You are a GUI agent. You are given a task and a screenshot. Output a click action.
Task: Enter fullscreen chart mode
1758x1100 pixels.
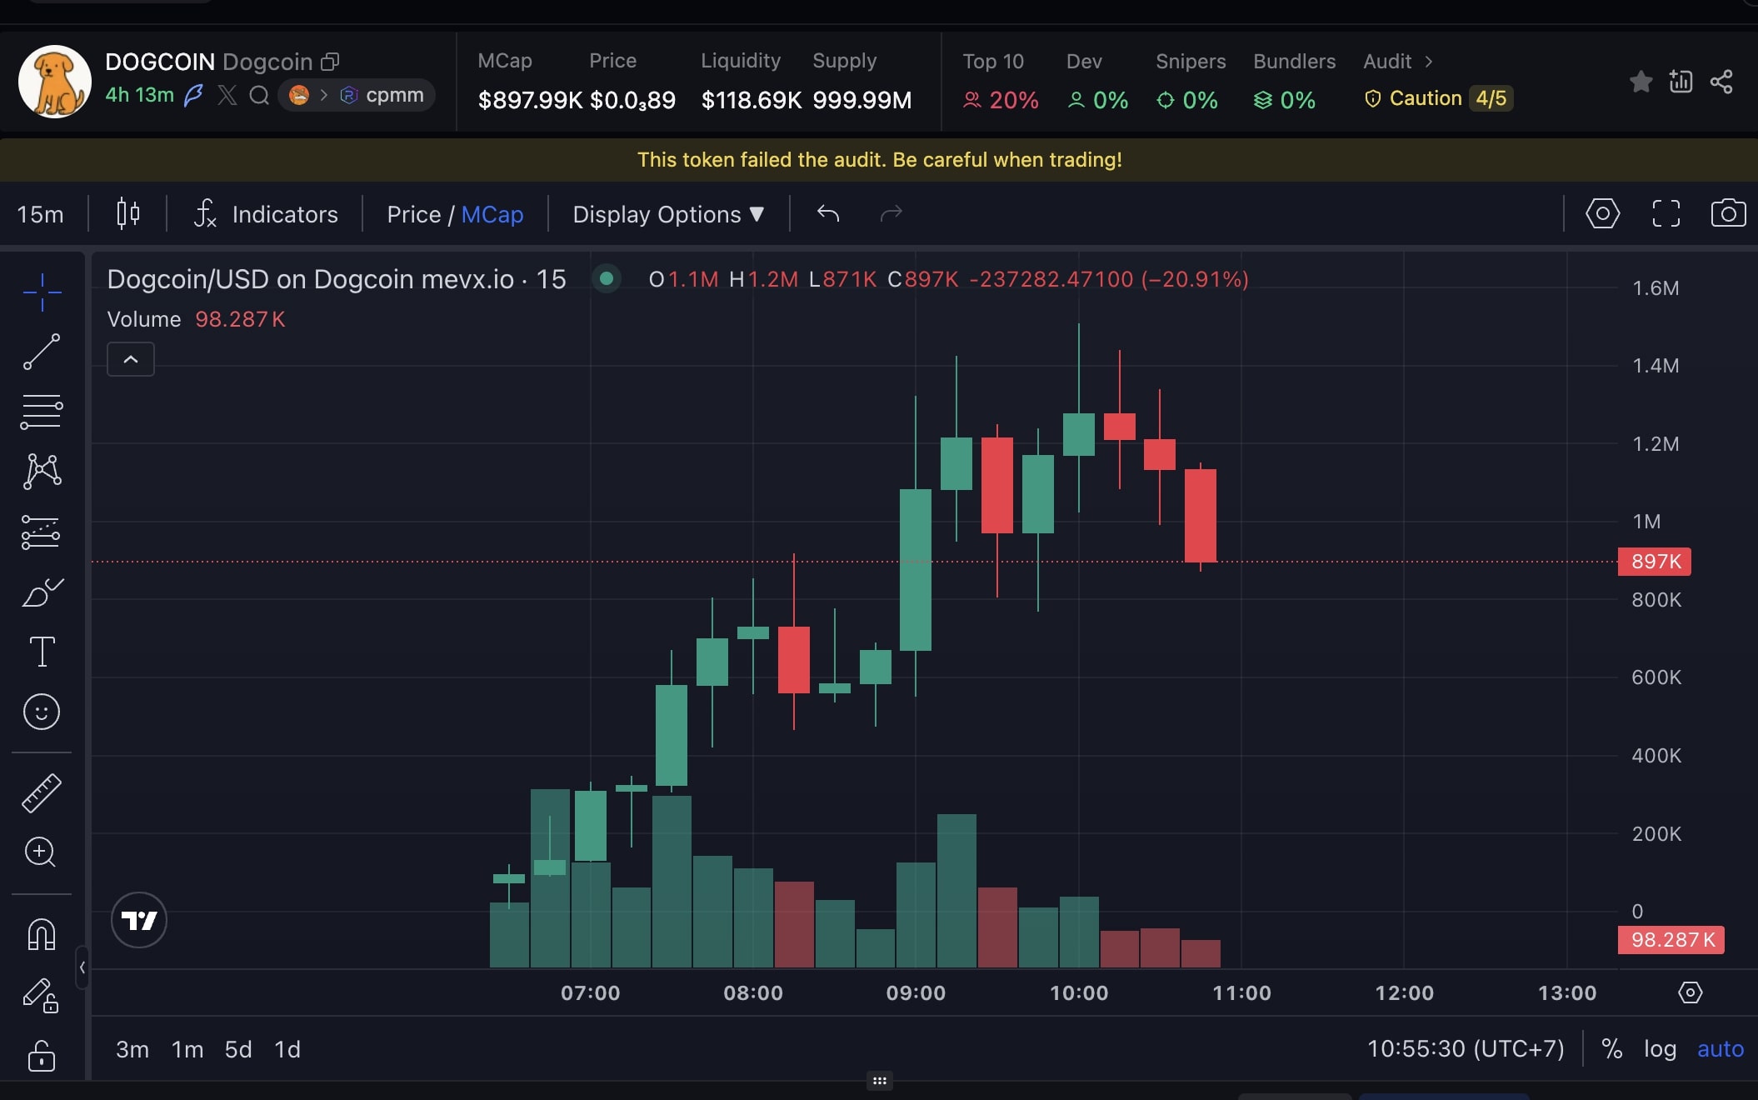click(x=1666, y=213)
